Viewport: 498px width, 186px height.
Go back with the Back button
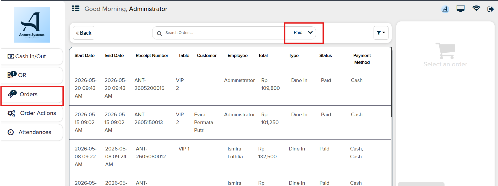point(84,33)
